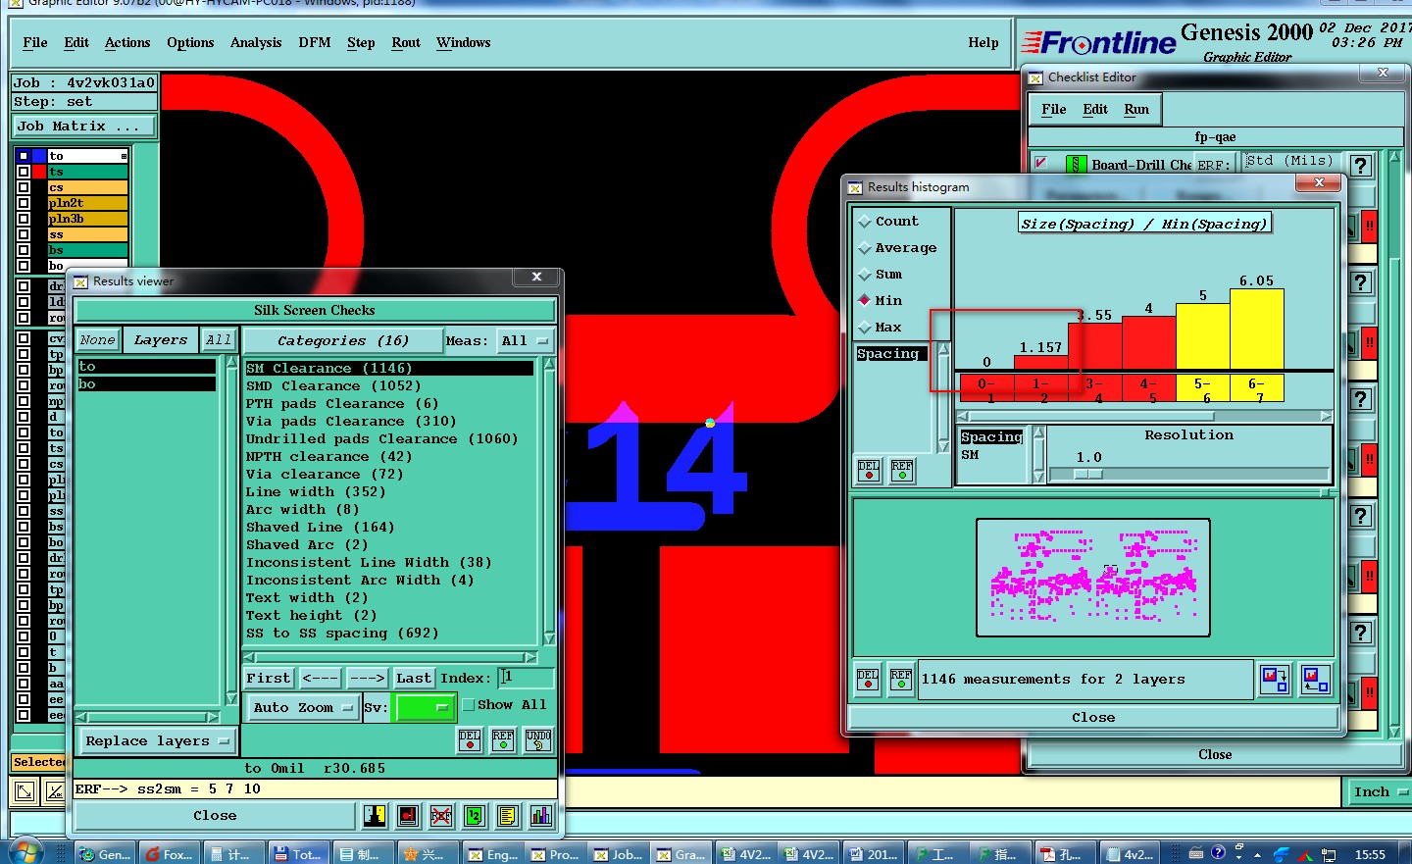The height and width of the screenshot is (864, 1412).
Task: Click the None button in Results viewer
Action: click(98, 340)
